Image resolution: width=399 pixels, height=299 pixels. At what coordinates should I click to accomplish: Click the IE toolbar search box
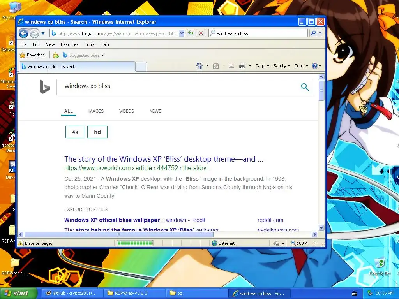coord(258,33)
